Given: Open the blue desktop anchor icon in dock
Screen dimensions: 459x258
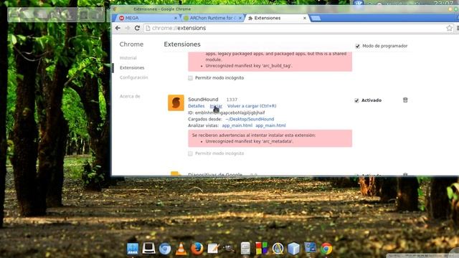Looking at the screenshot, I should [x=133, y=249].
